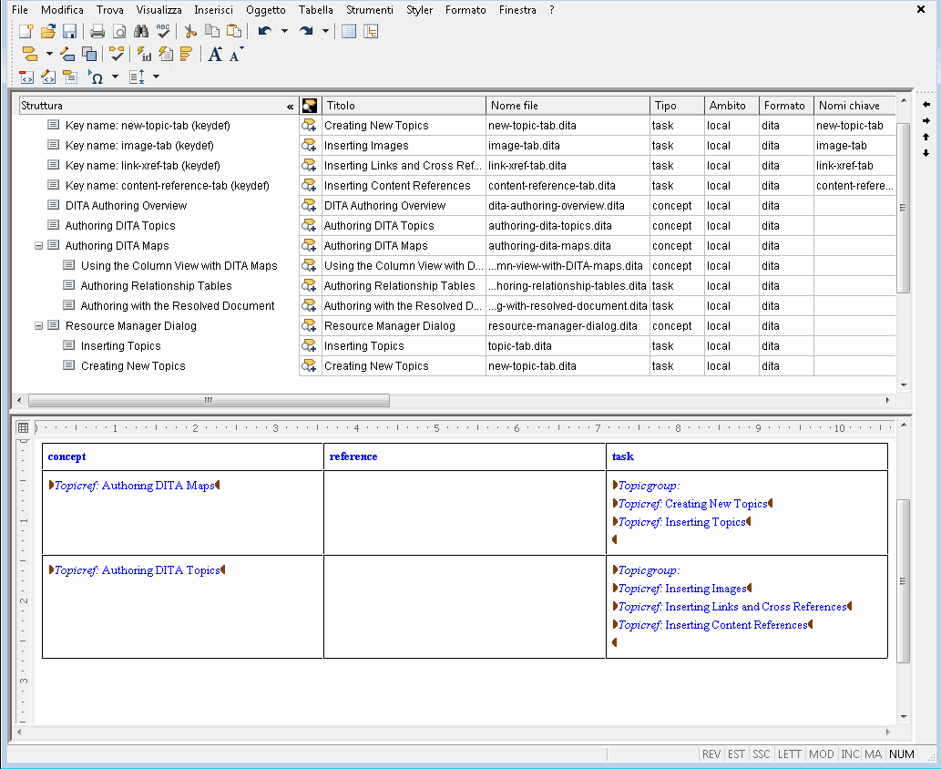The image size is (941, 769).
Task: Click the resource icon for Inserting Images row
Action: click(x=309, y=145)
